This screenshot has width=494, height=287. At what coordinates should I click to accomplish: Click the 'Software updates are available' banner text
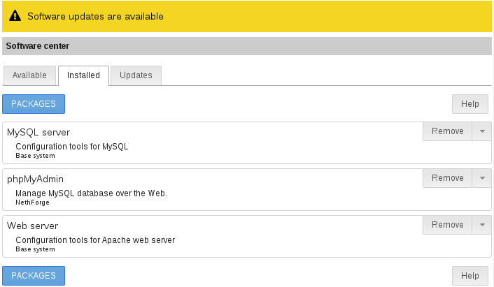[95, 16]
